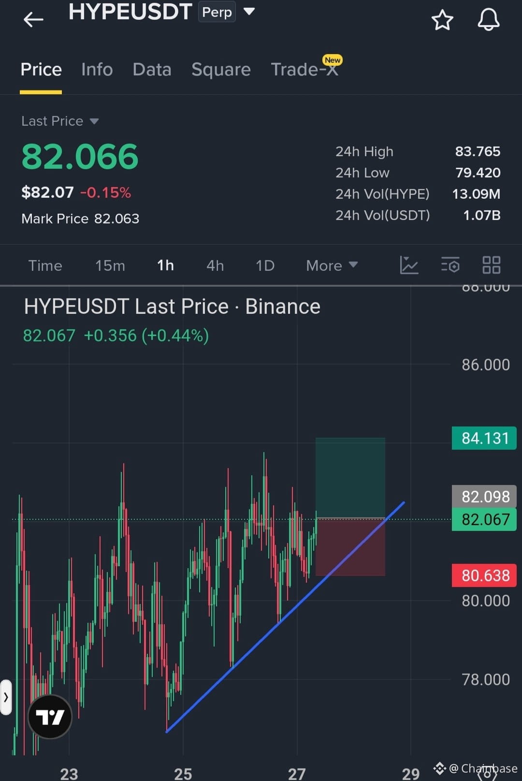Switch to the Data tab
522x781 pixels.
tap(152, 70)
